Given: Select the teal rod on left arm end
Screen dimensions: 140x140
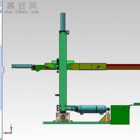Looking at the screenshot, I should click(22, 66).
